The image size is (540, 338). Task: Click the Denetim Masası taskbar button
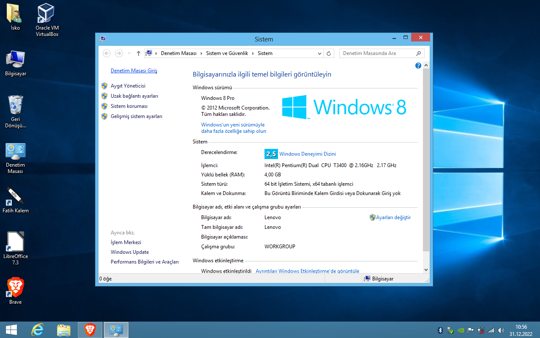[116, 330]
